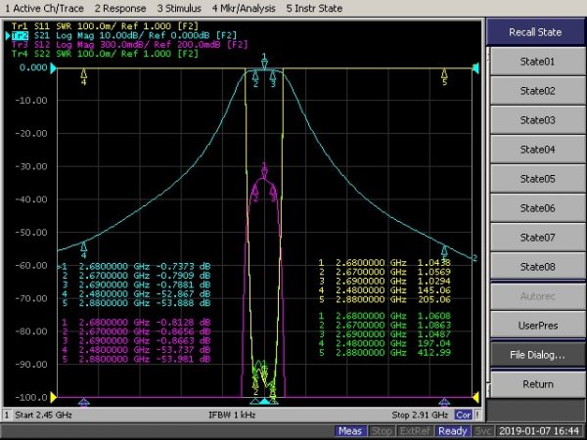Select the active Tr2 S21 Log Mag trace
The height and width of the screenshot is (440, 587).
pos(124,35)
